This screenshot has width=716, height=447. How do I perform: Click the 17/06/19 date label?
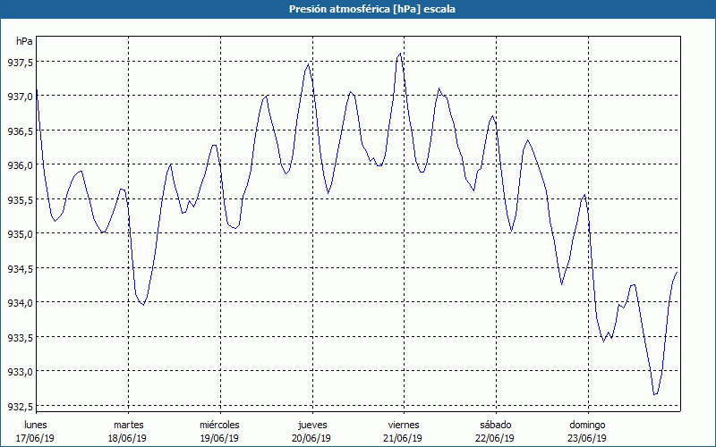tap(35, 438)
